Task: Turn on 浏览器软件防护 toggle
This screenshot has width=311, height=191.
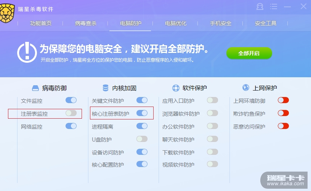Action: [212, 113]
